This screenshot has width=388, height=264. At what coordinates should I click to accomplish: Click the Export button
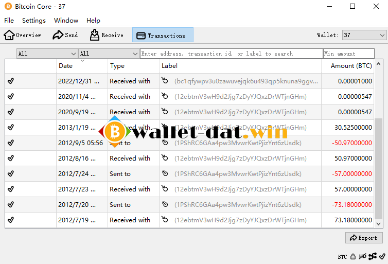tap(364, 238)
